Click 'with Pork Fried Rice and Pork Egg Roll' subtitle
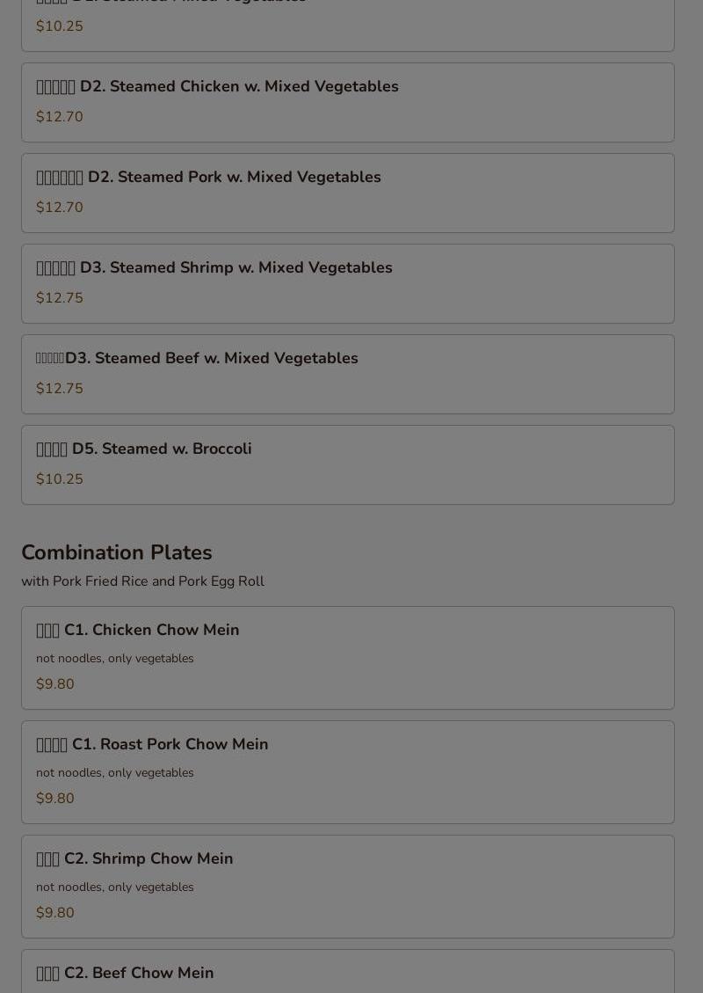The height and width of the screenshot is (993, 703). [142, 581]
